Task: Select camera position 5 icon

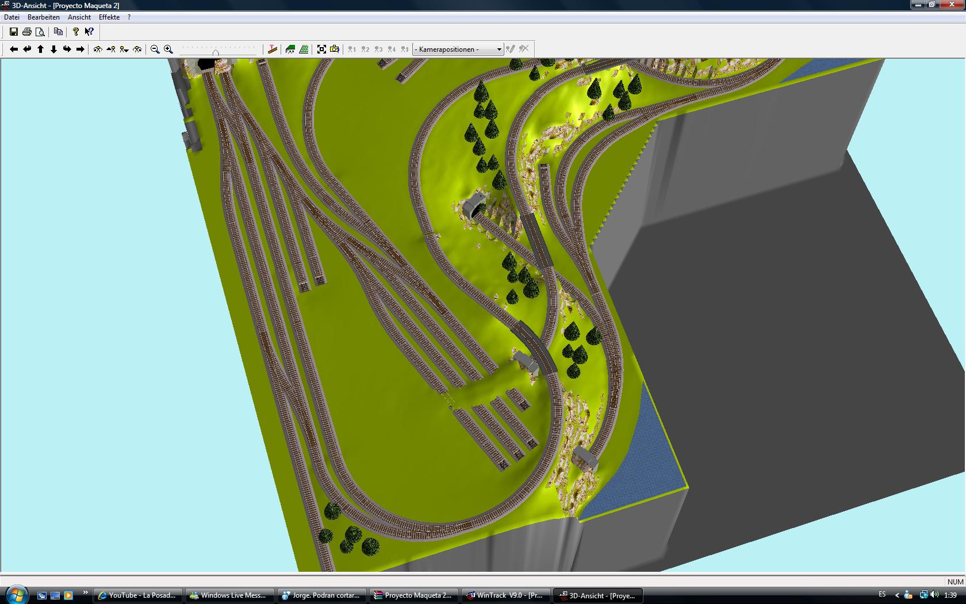Action: click(x=405, y=49)
